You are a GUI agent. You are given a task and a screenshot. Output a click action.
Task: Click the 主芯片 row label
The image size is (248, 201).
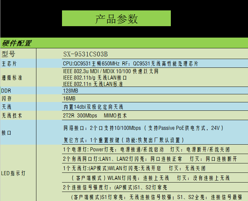(x=9, y=64)
